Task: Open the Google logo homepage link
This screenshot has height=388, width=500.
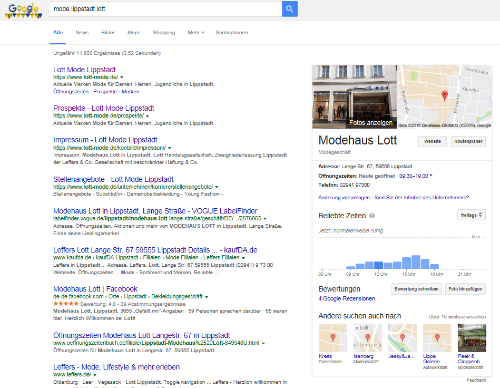Action: [24, 11]
